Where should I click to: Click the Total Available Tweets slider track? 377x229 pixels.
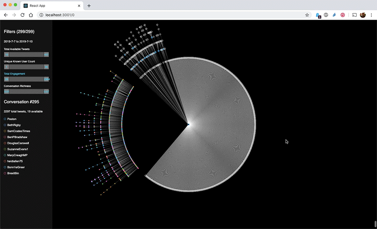click(x=26, y=54)
